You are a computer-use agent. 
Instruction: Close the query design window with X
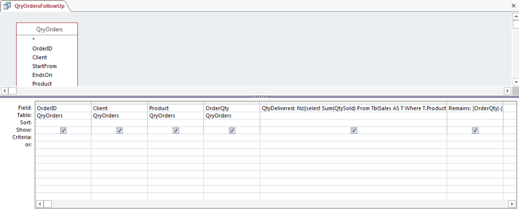pos(513,5)
